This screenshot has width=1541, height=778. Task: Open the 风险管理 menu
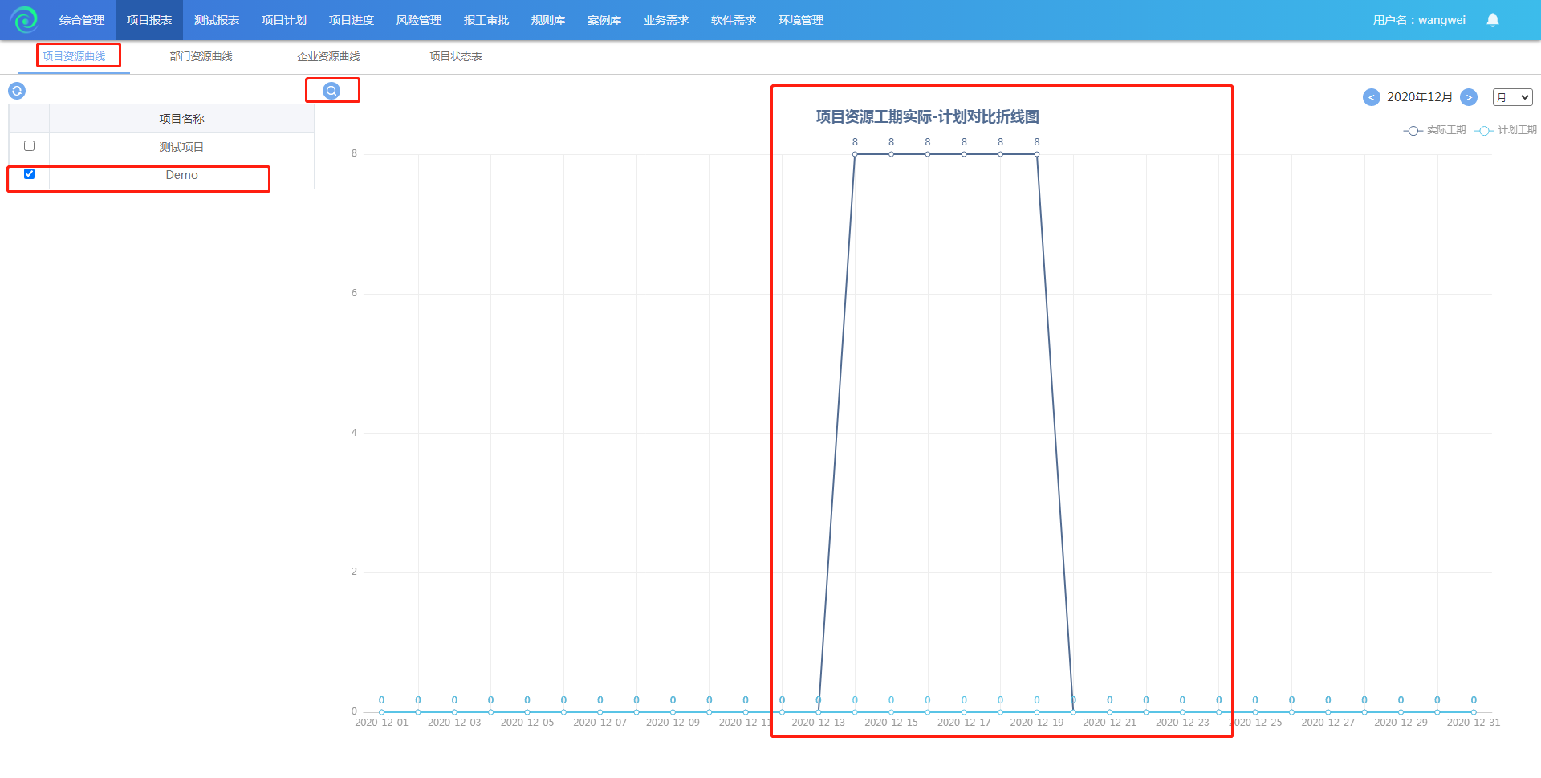(419, 20)
